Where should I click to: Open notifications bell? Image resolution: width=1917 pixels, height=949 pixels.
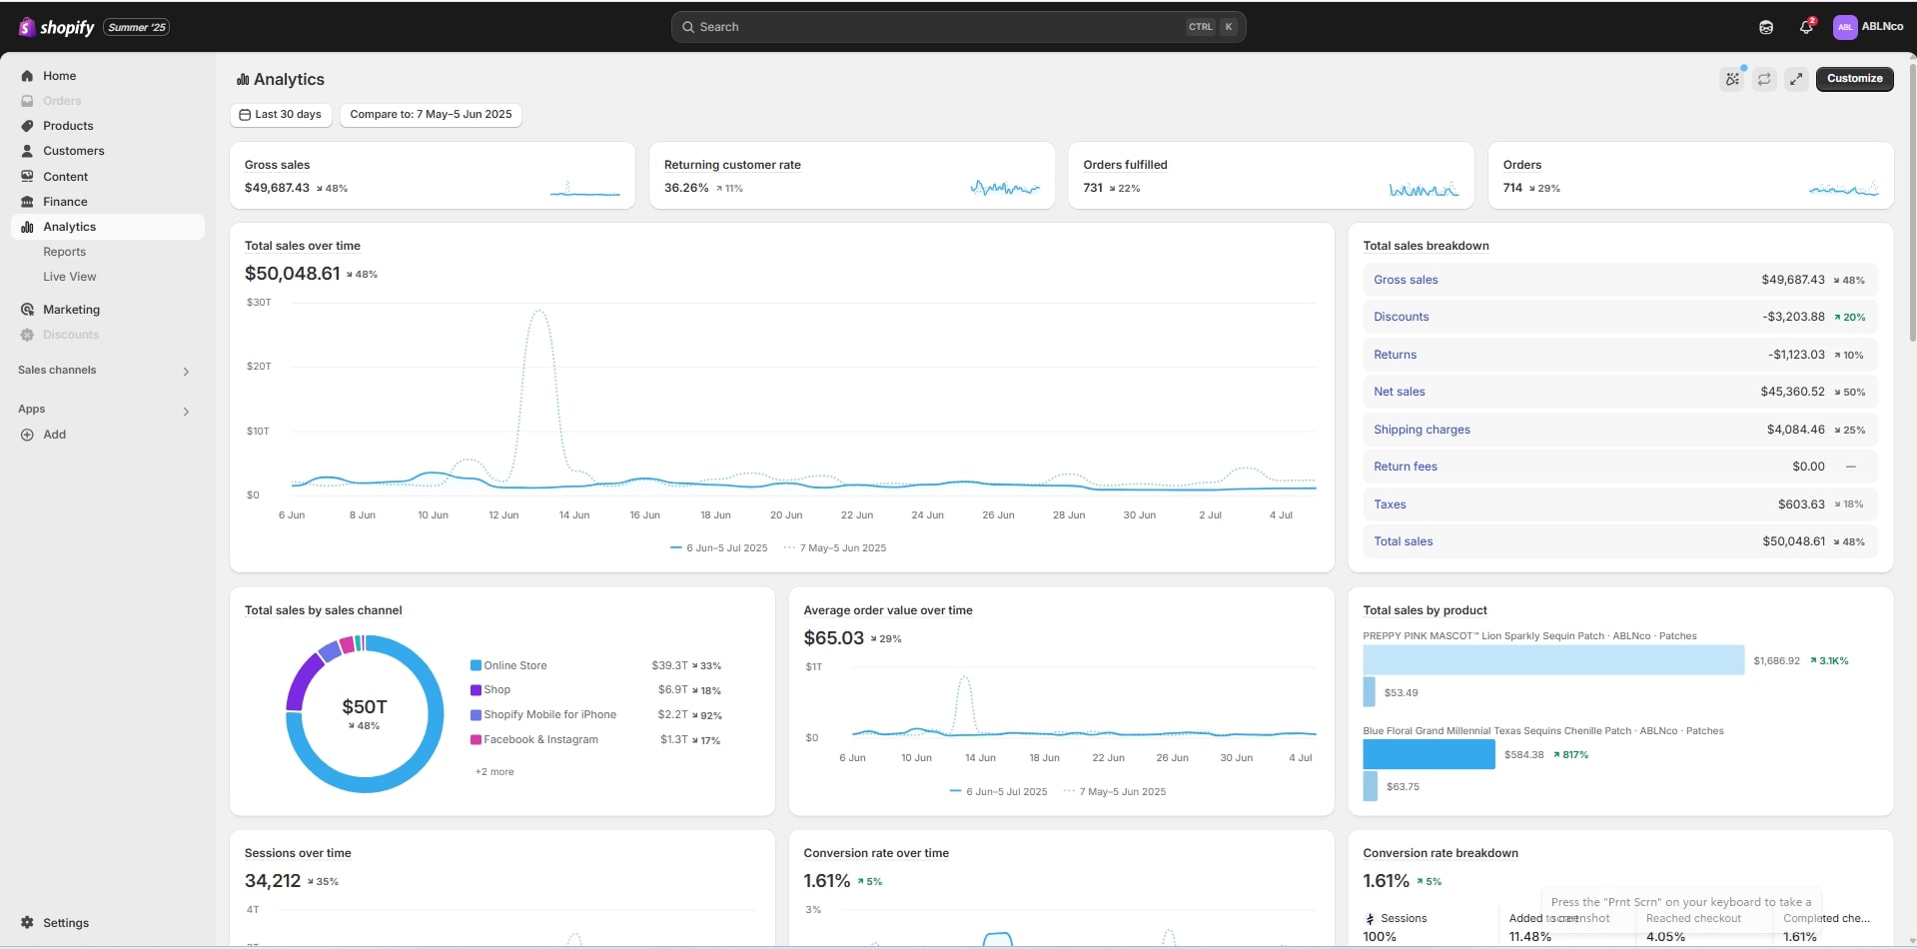1806,27
